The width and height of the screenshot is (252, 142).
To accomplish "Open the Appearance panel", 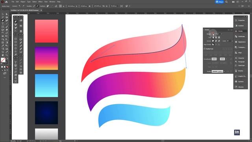I will tap(241, 42).
